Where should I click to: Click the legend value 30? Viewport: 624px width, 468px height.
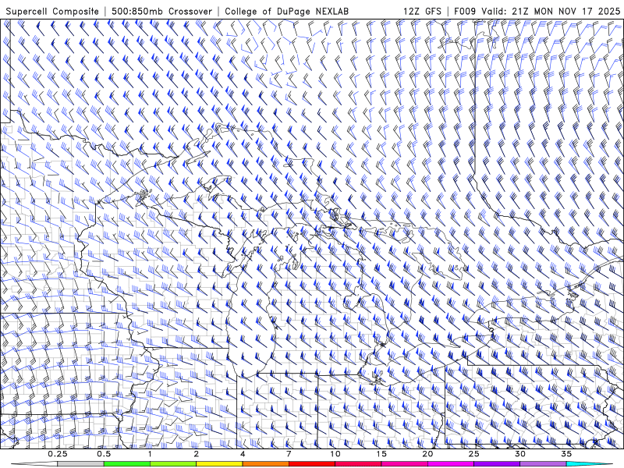click(520, 454)
